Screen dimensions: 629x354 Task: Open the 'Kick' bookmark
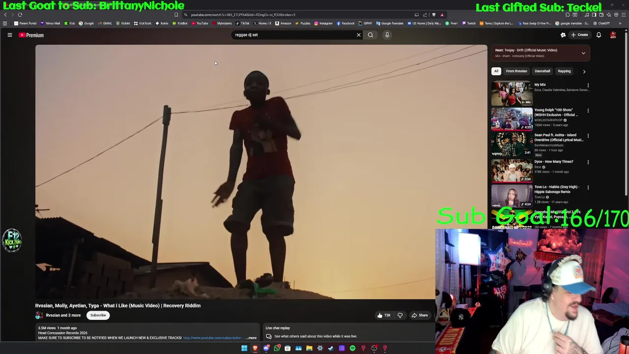click(70, 23)
